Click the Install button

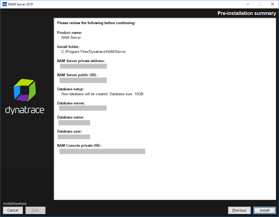(265, 210)
